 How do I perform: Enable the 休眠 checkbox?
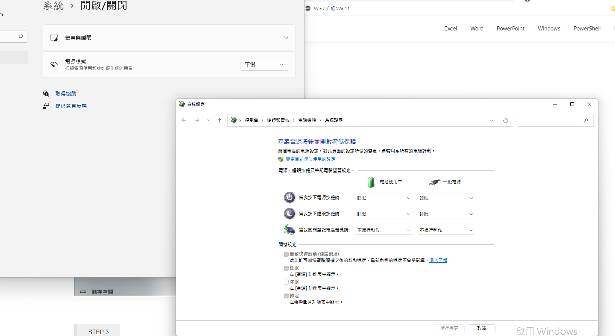point(286,282)
